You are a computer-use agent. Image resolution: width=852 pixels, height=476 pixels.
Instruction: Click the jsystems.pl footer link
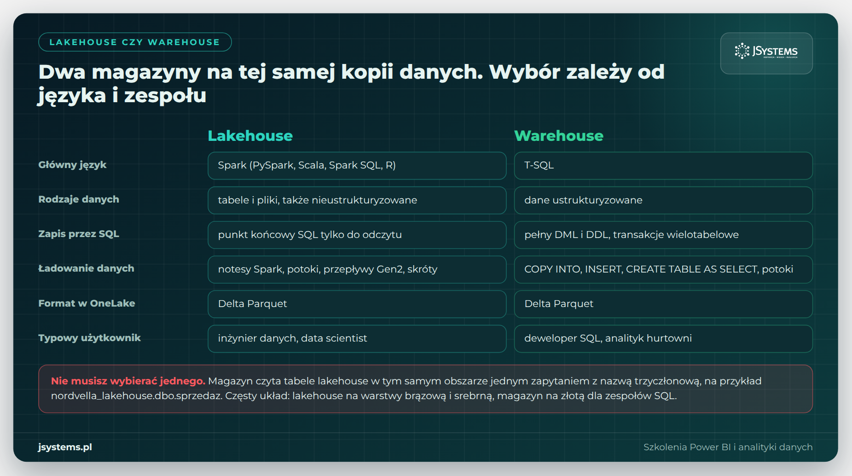pyautogui.click(x=65, y=447)
